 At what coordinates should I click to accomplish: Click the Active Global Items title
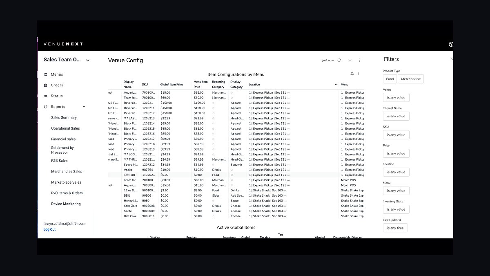tap(236, 227)
